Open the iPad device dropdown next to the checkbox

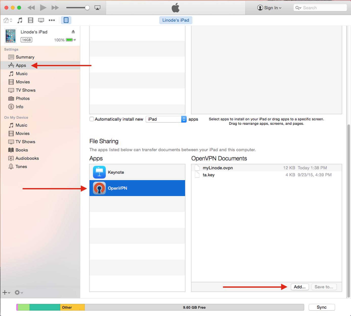click(x=184, y=119)
